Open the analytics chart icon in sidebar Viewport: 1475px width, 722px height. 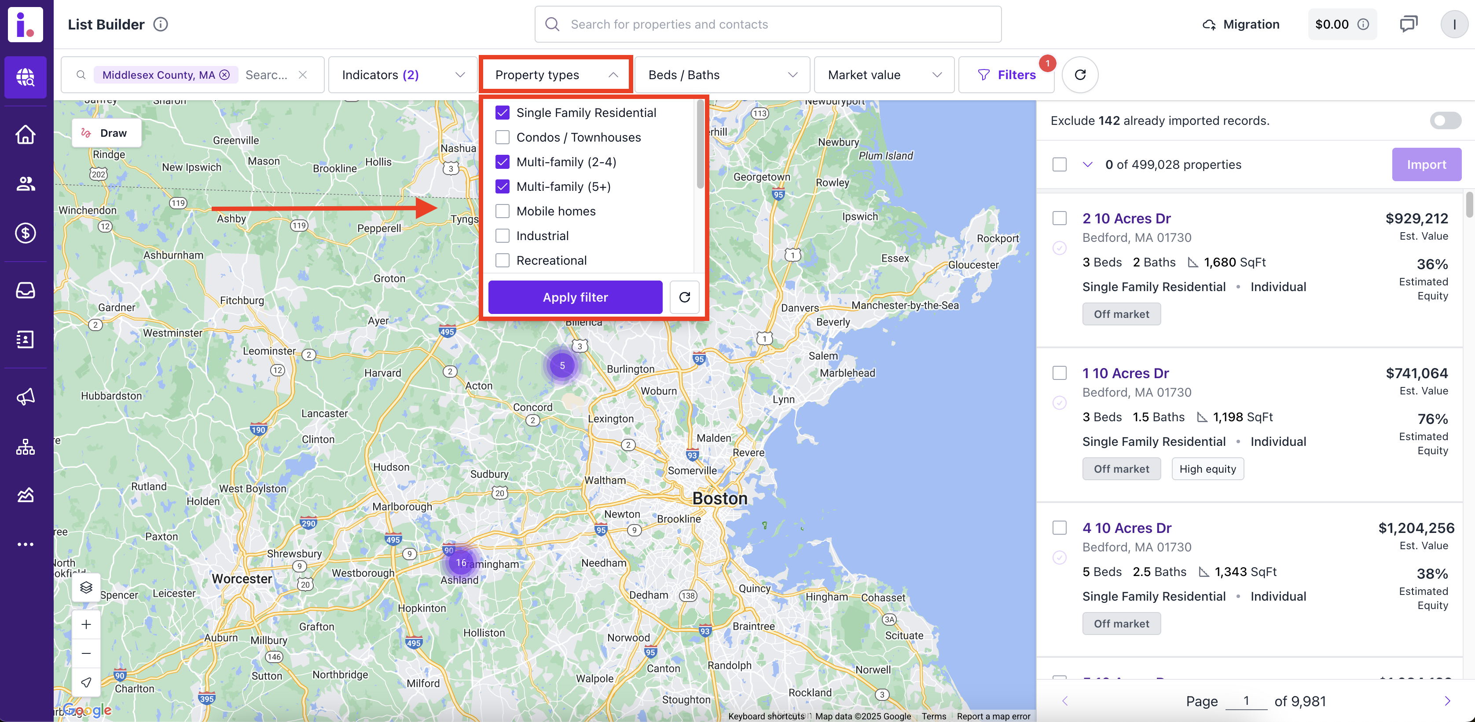[25, 495]
